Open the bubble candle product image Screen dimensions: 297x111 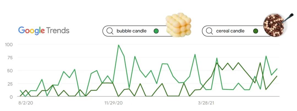point(178,25)
